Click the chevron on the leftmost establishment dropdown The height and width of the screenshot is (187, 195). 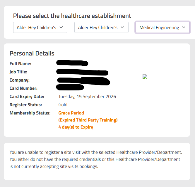(x=61, y=27)
